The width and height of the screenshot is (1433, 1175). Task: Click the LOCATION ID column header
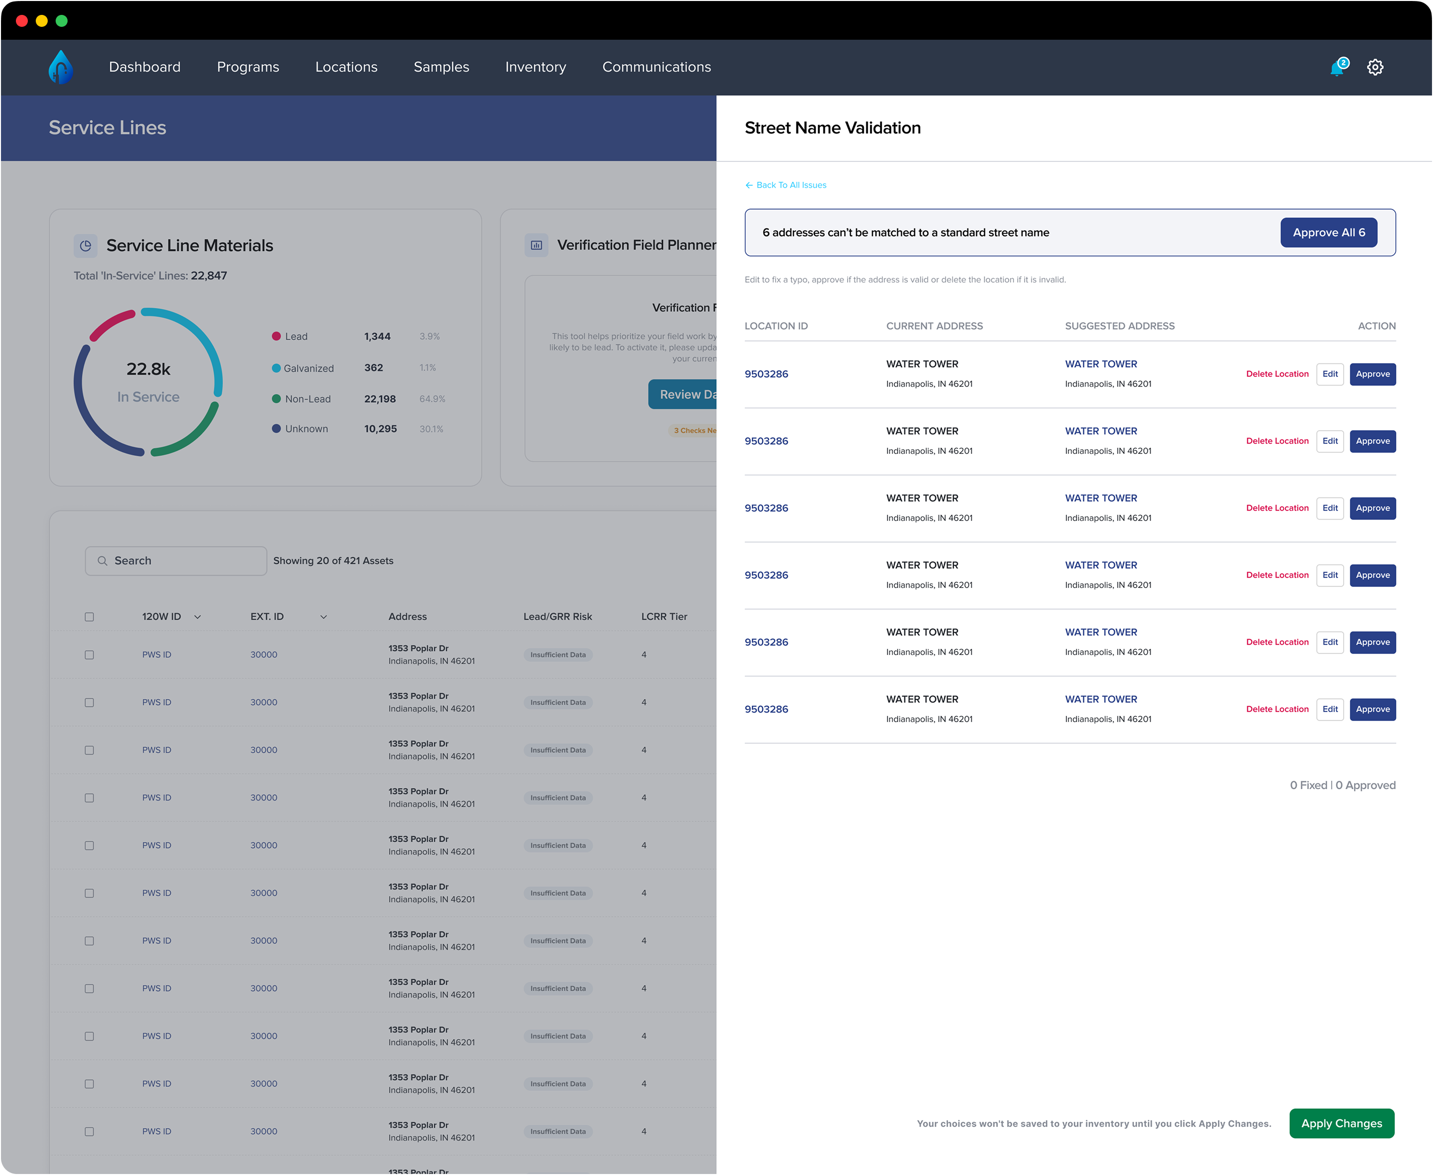click(x=776, y=326)
